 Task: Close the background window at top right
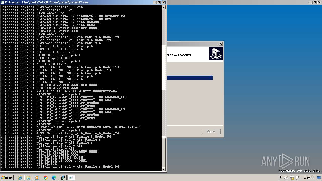point(319,2)
